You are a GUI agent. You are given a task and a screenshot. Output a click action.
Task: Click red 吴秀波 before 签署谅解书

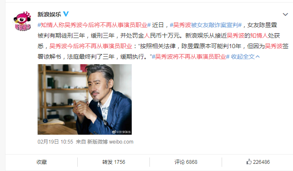274,46
